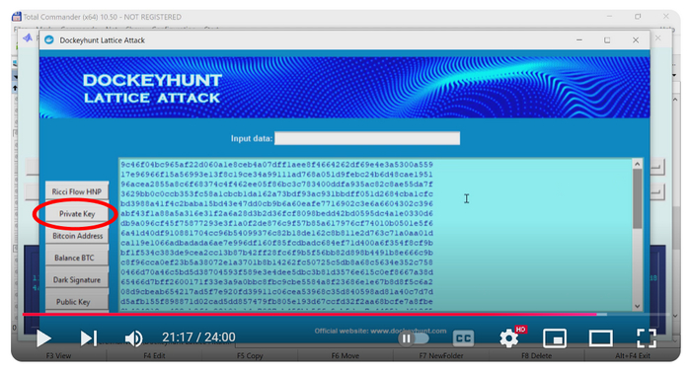Viewport: 691px width, 374px height.
Task: Click the Total Commander title bar icon
Action: click(17, 17)
